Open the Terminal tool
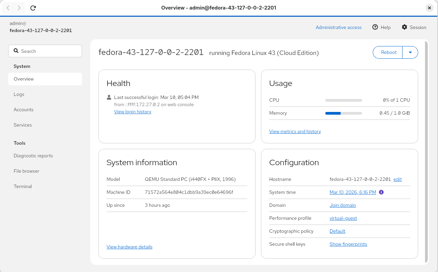The image size is (438, 272). pyautogui.click(x=23, y=186)
